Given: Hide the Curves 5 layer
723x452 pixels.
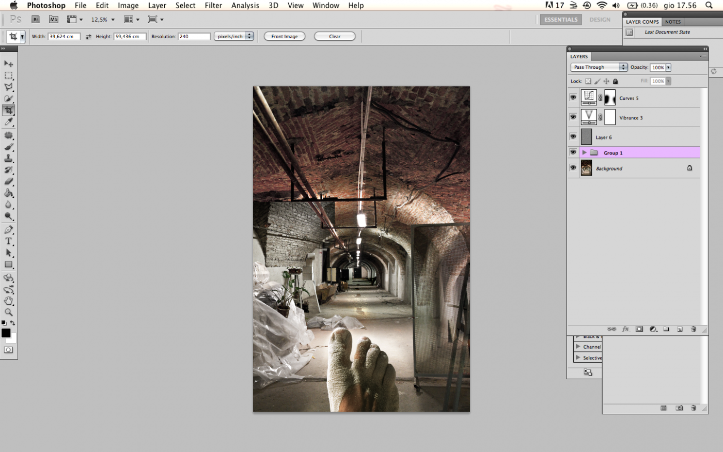Looking at the screenshot, I should (573, 98).
